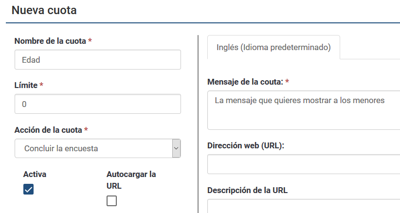The height and width of the screenshot is (213, 400).
Task: Click the Límite input showing 0
Action: 97,104
